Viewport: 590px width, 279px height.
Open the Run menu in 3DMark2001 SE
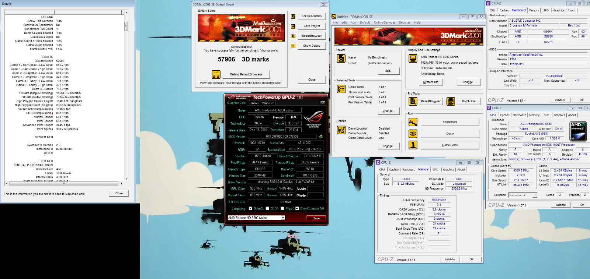pos(353,22)
